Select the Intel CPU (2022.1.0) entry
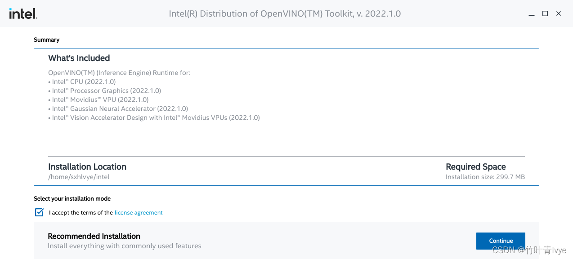Image resolution: width=573 pixels, height=259 pixels. [x=82, y=82]
